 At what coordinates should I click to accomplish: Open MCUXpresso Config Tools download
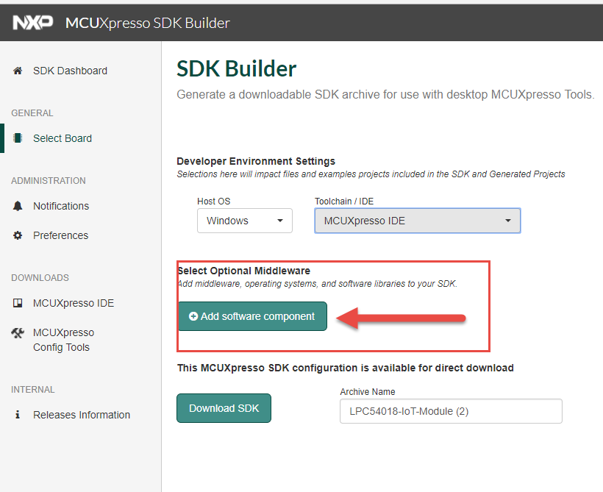63,340
